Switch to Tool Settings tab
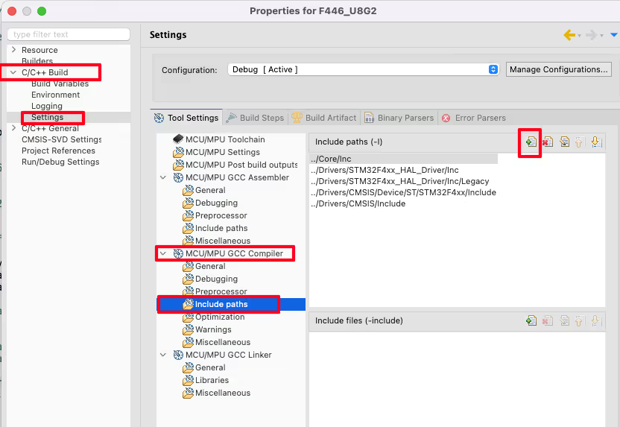Image resolution: width=620 pixels, height=427 pixels. coord(186,118)
